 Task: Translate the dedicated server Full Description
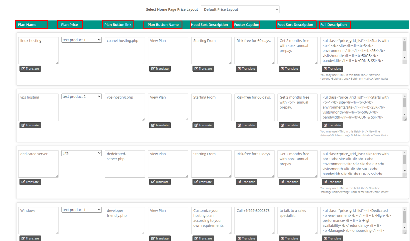pyautogui.click(x=332, y=182)
